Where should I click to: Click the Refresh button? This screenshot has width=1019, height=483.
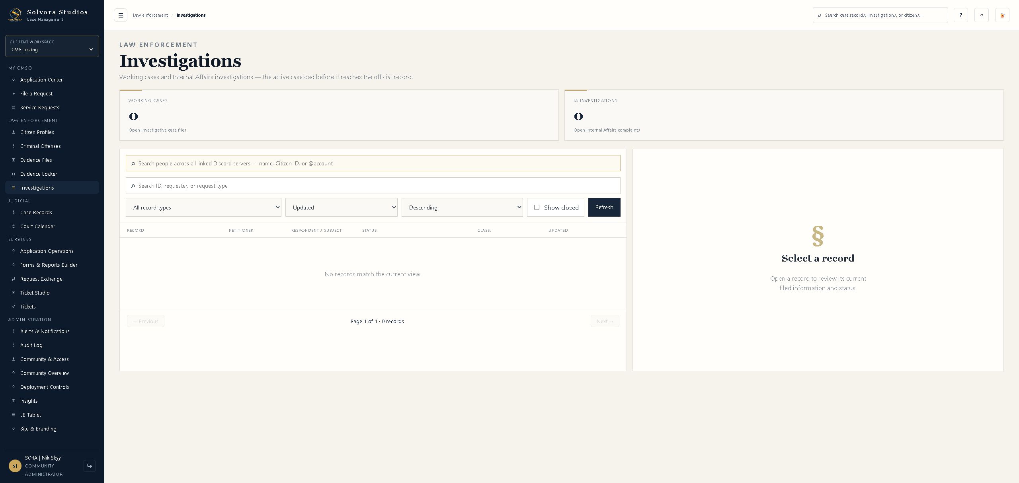(604, 207)
